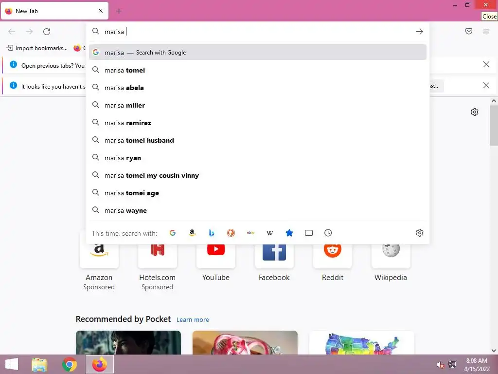
Task: Open Windows Start menu
Action: click(x=12, y=364)
